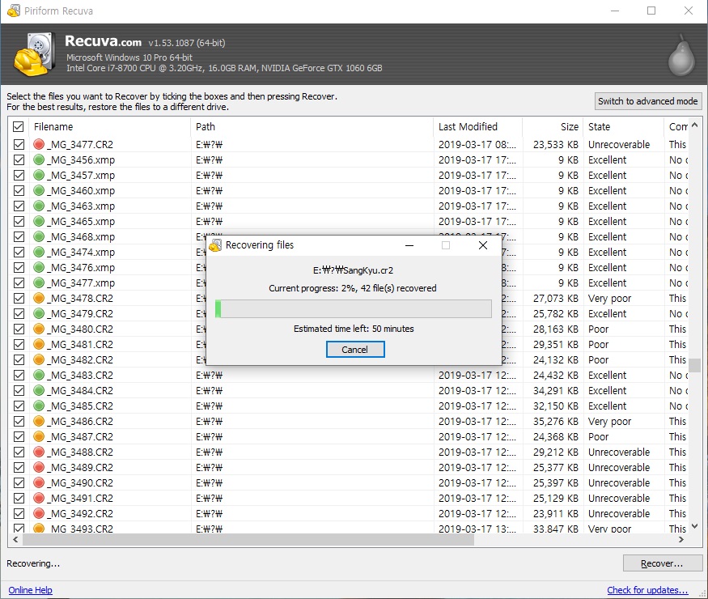
Task: Sort by the Filename column header
Action: (110, 127)
